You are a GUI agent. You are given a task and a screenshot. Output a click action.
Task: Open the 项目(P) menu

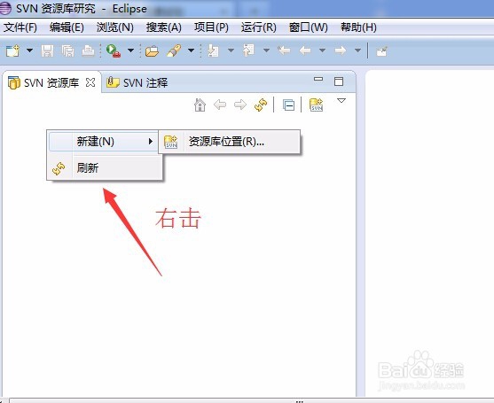coord(211,27)
